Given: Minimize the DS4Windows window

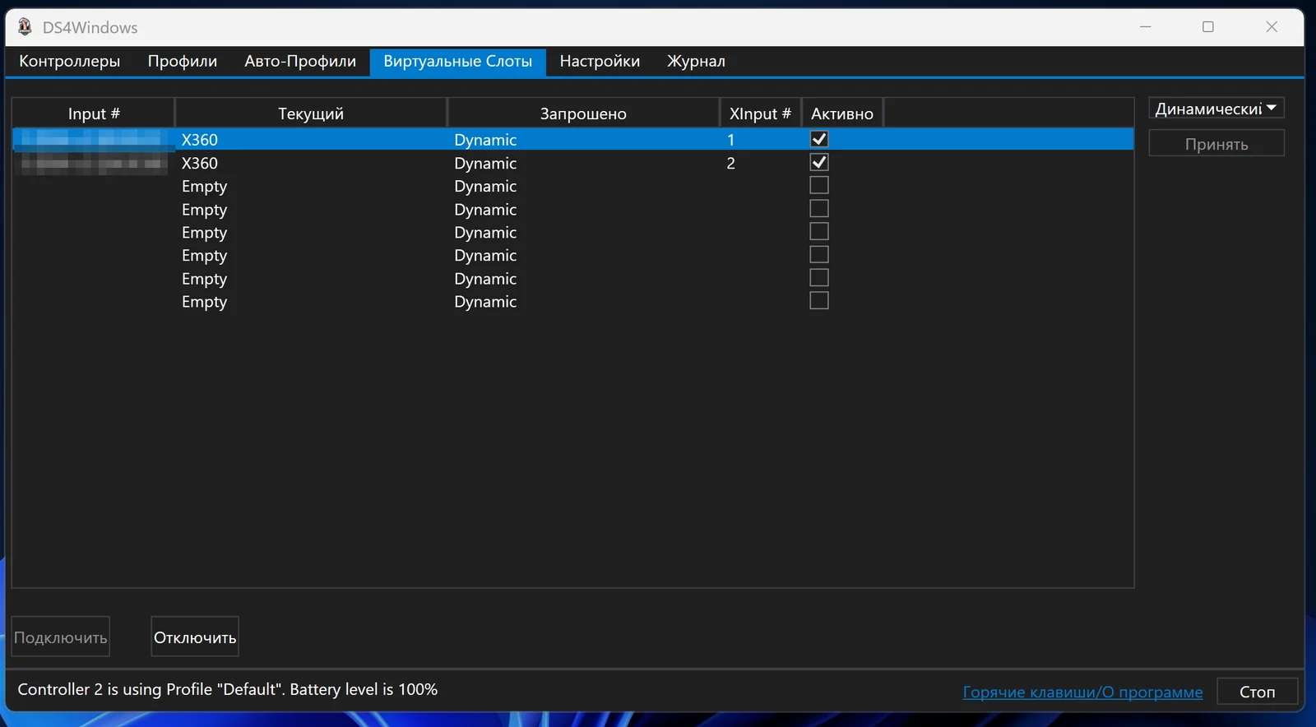Looking at the screenshot, I should click(1145, 27).
